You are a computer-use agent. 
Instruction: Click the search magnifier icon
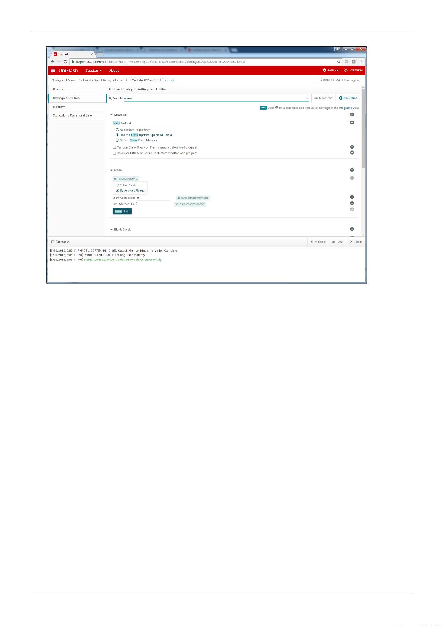click(110, 98)
